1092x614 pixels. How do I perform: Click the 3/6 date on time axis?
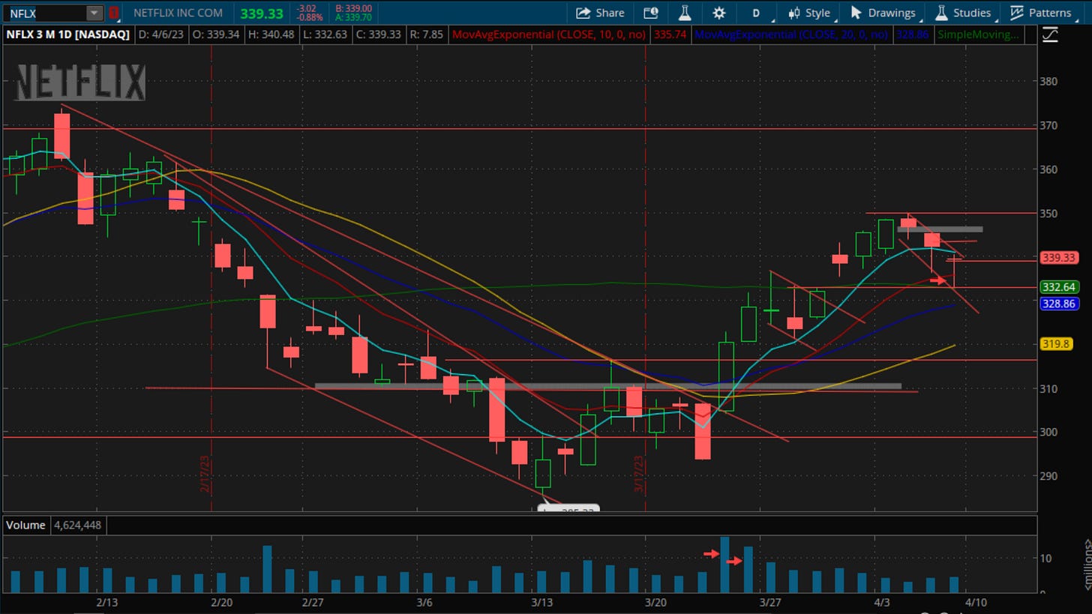coord(424,603)
